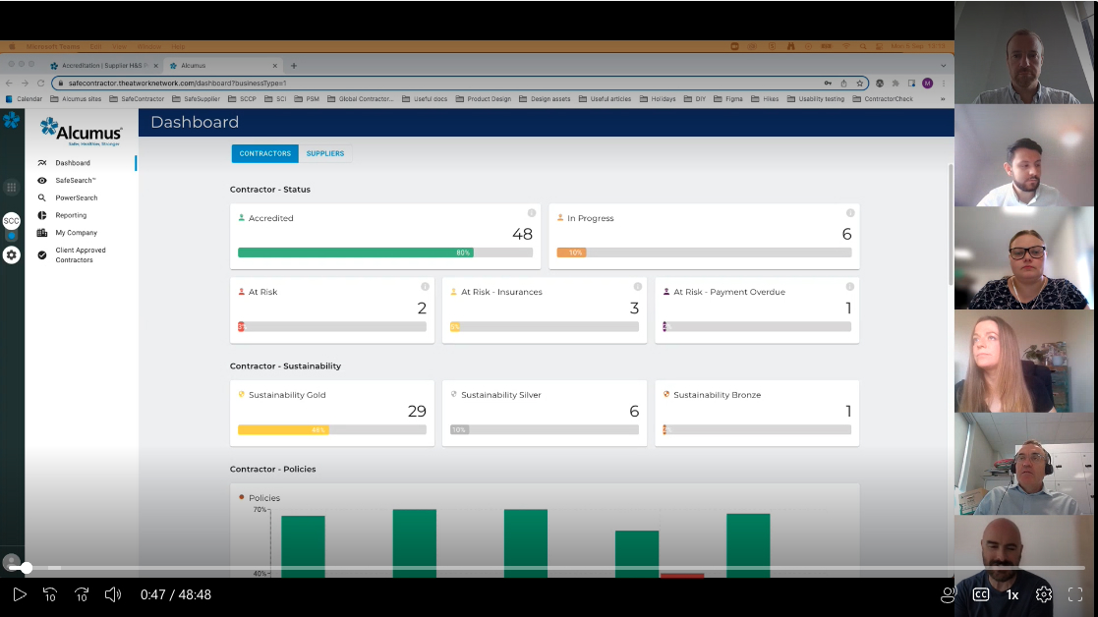This screenshot has height=617, width=1098.
Task: Select the Contractors tab
Action: click(x=265, y=153)
